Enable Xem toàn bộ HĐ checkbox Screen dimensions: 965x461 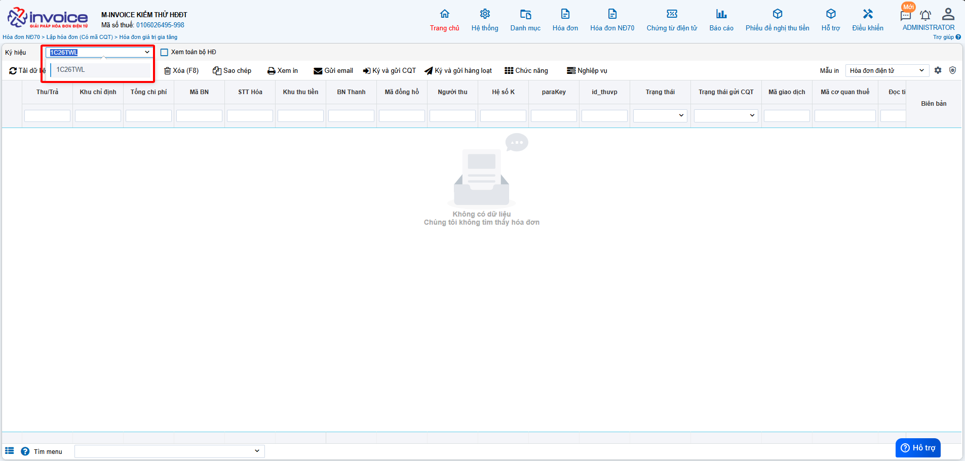pos(164,52)
